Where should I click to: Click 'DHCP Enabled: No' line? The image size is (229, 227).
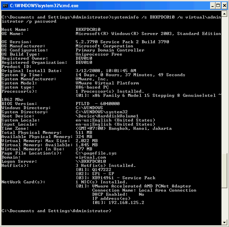[118, 194]
